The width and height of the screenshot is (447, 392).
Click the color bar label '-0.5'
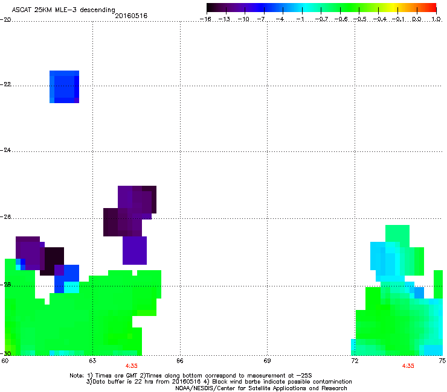360,19
